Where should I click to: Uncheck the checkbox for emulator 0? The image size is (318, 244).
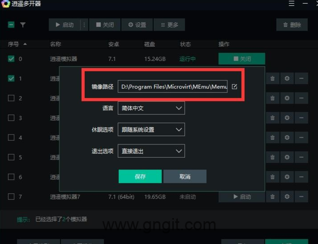tap(11, 59)
